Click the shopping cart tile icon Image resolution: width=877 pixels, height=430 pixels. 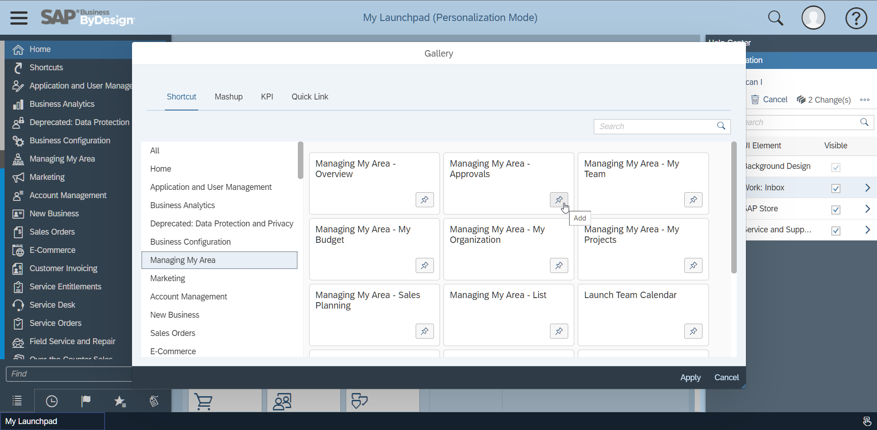tap(203, 402)
